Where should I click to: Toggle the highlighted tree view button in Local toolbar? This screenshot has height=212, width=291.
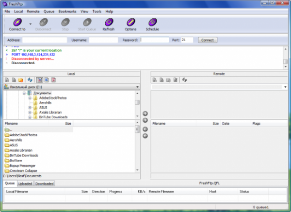tap(39, 80)
